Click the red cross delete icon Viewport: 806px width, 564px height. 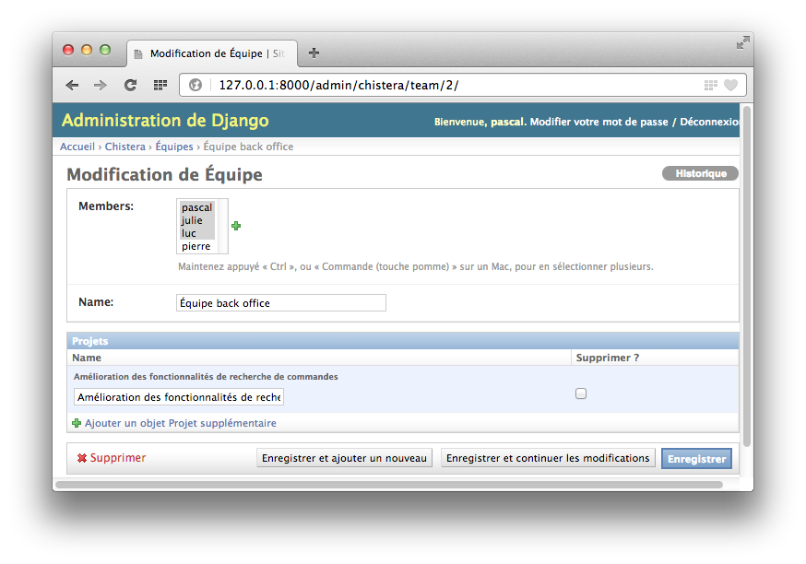click(x=82, y=458)
